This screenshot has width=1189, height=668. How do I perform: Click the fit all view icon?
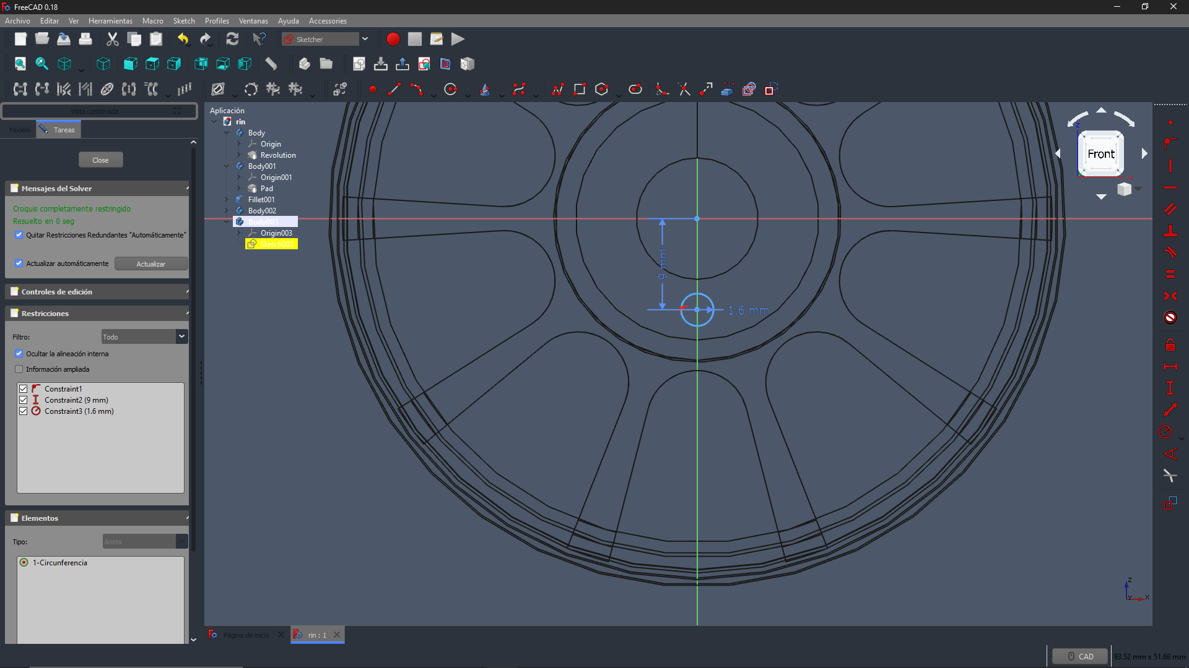[x=20, y=64]
